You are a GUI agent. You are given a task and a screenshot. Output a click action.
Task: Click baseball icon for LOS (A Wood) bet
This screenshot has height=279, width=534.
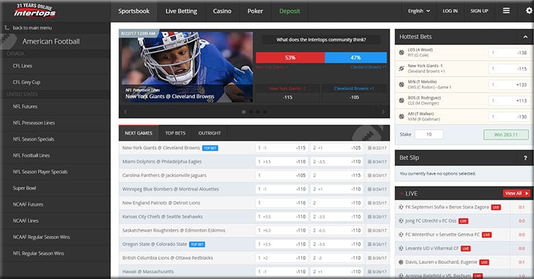point(401,53)
